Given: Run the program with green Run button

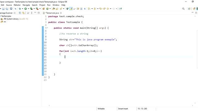Looking at the screenshot, I should pos(25,9).
